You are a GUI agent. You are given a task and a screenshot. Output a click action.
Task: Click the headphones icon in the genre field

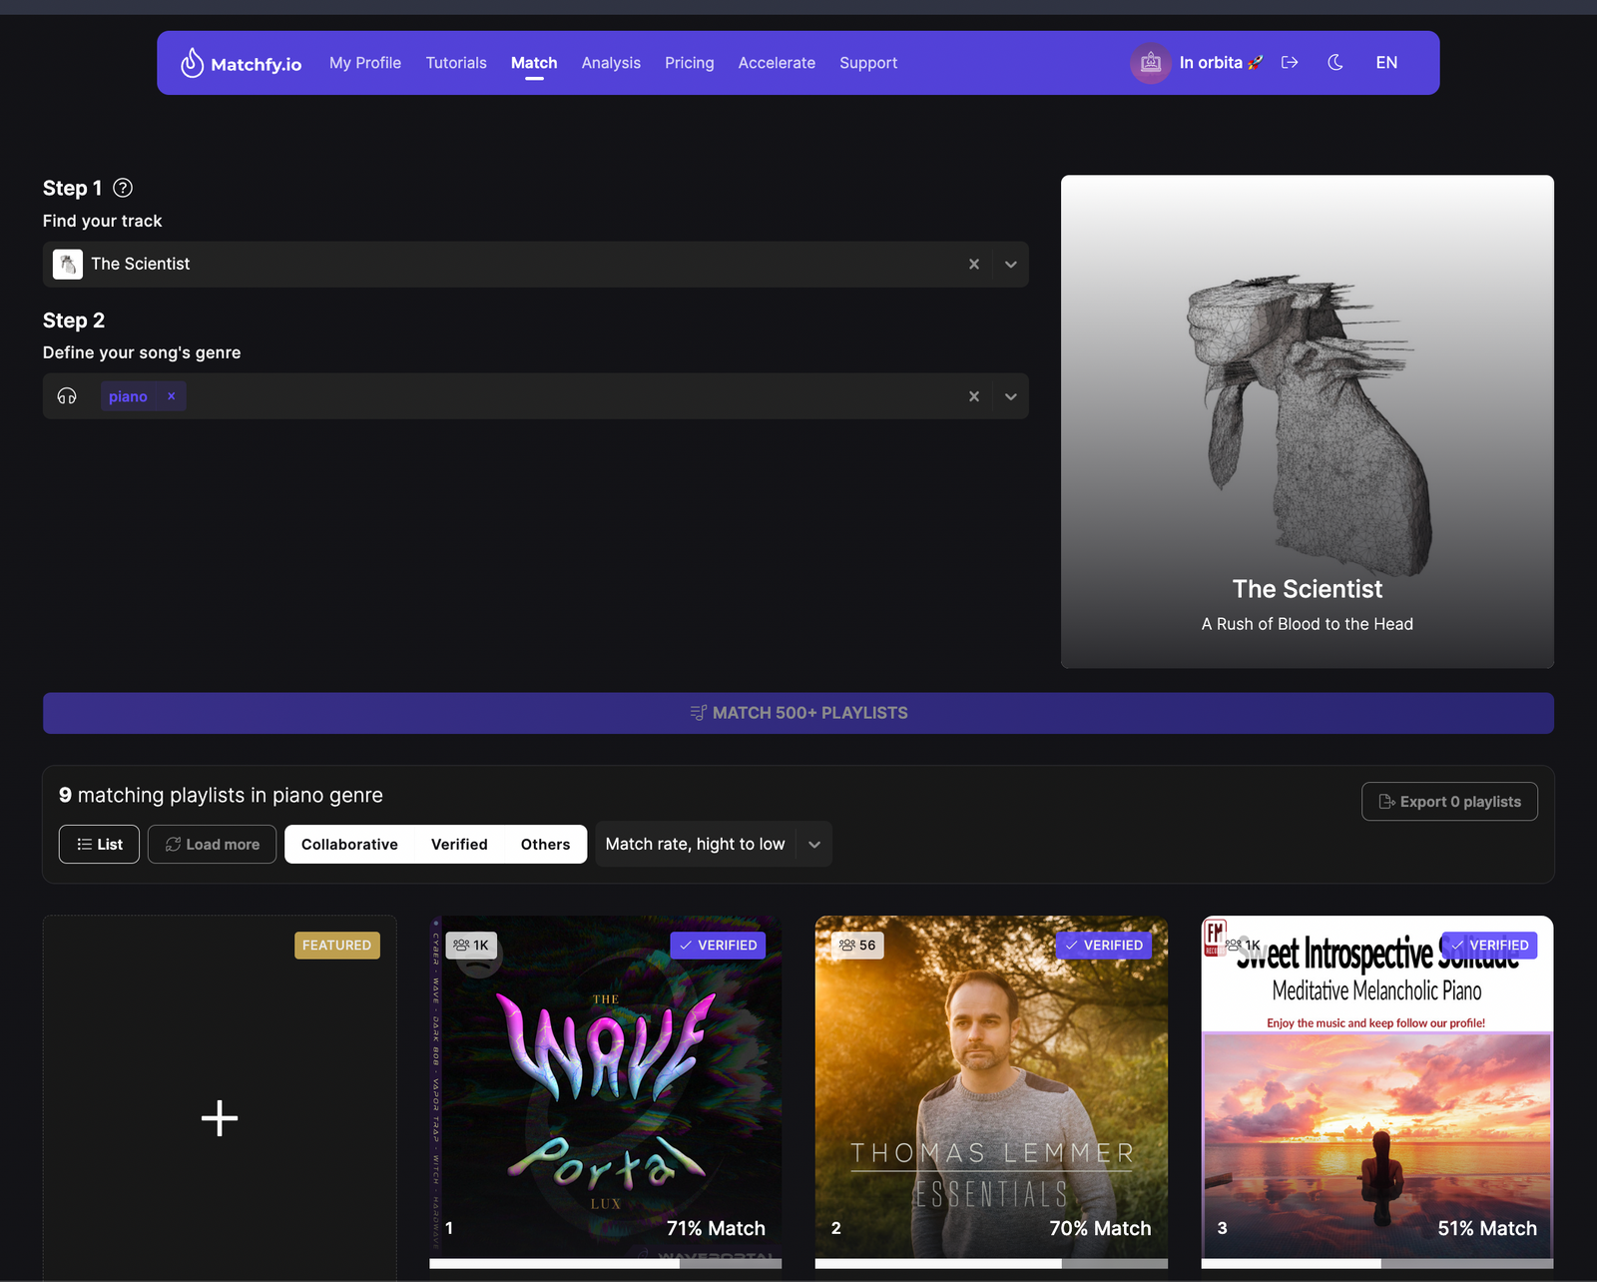pos(67,395)
